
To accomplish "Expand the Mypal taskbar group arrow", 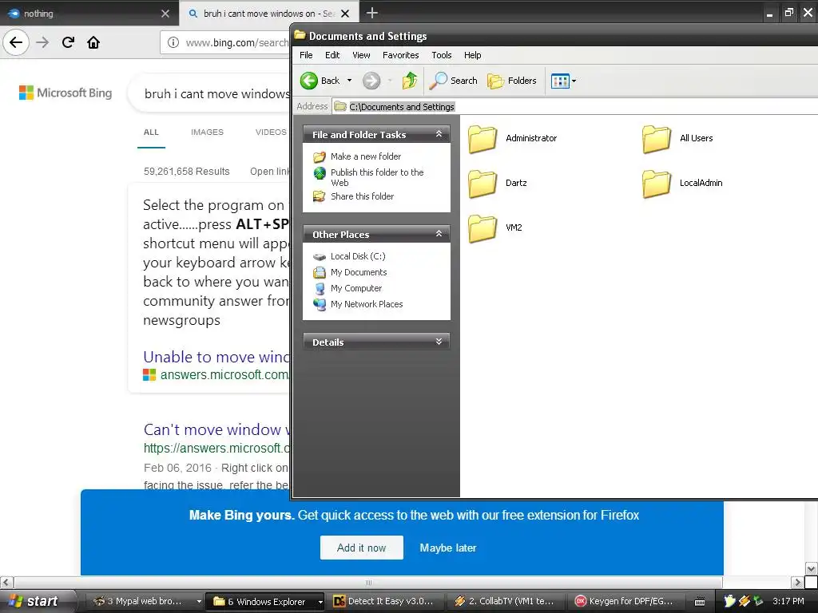I will 199,602.
